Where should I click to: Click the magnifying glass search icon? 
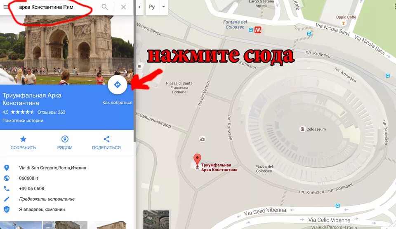click(x=104, y=7)
